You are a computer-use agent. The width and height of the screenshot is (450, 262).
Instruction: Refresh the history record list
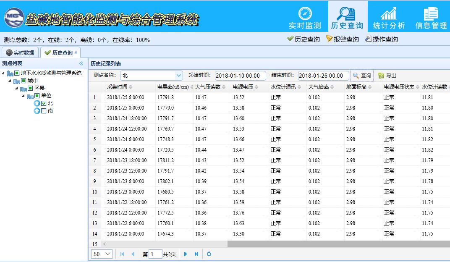(209, 254)
